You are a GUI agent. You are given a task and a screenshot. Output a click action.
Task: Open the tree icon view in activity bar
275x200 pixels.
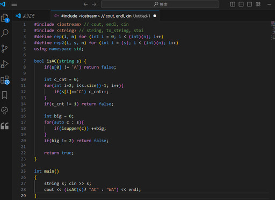coord(4,110)
